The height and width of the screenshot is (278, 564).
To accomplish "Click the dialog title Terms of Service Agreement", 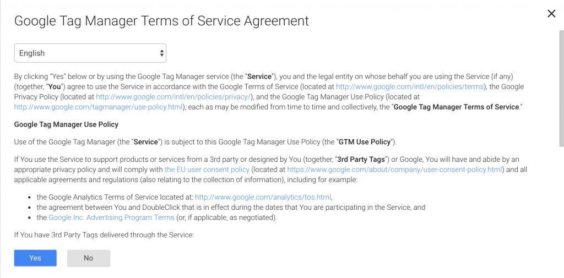I will [x=161, y=20].
